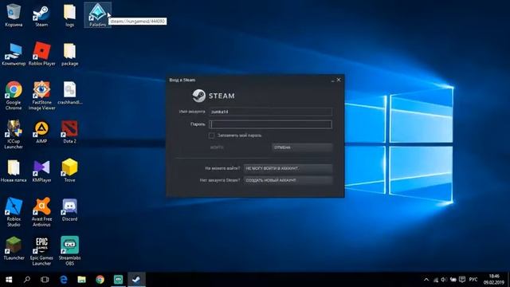
Task: Select the TLauncher desktop shortcut
Action: click(x=14, y=249)
